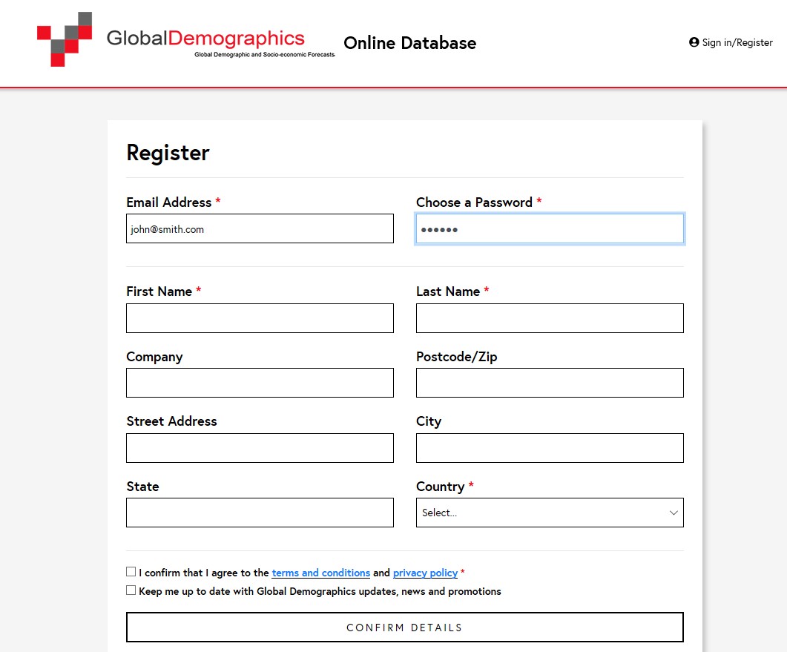Tick the terms and conditions checkbox

[131, 572]
